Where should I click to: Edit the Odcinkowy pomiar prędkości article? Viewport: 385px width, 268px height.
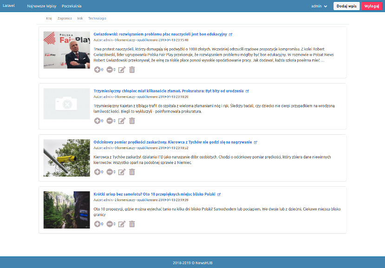[x=122, y=172]
